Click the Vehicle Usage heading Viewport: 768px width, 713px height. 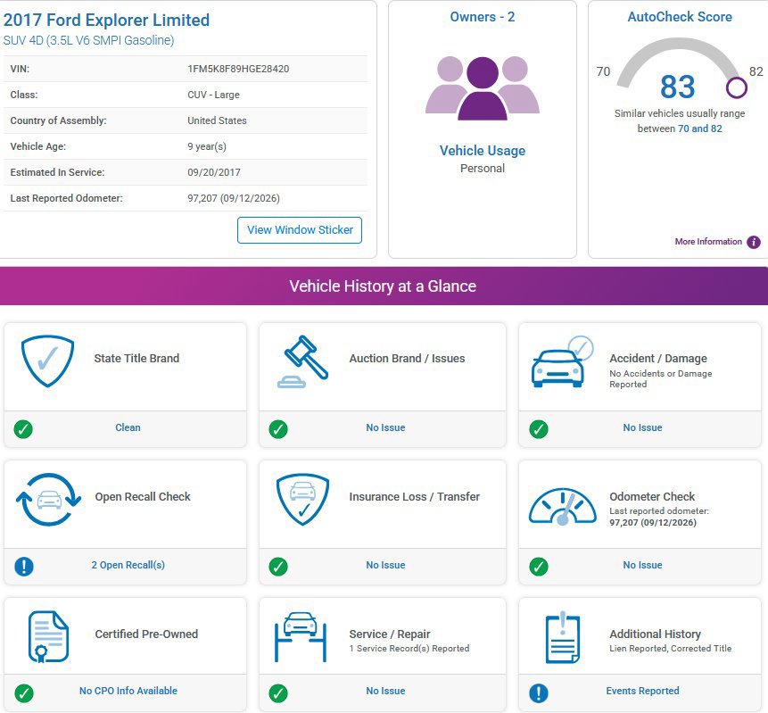coord(483,151)
